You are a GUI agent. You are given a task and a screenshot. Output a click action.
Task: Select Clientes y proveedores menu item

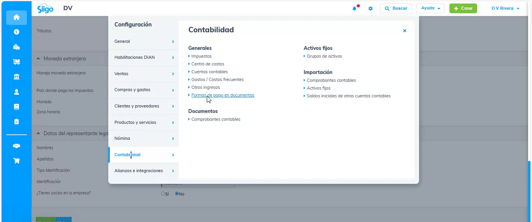point(143,106)
